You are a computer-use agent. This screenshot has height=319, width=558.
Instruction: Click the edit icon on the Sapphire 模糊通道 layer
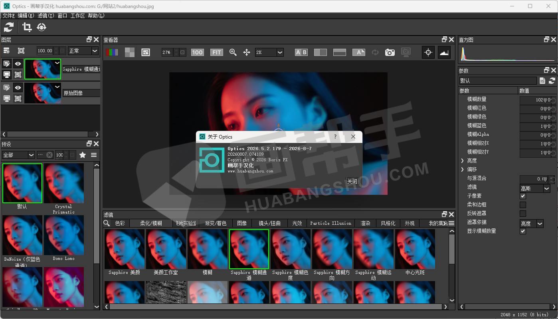[x=7, y=63]
